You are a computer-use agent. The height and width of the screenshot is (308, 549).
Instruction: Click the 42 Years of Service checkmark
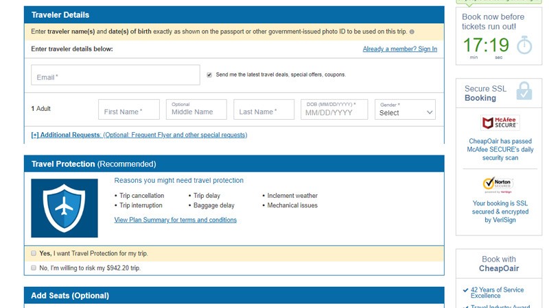click(x=466, y=290)
